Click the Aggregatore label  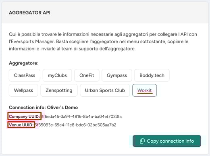(x=24, y=63)
